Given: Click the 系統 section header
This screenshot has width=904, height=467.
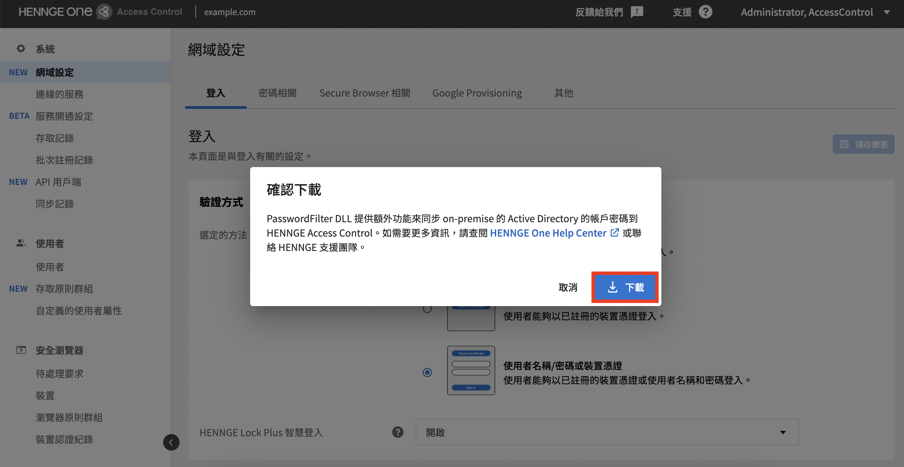Looking at the screenshot, I should tap(45, 49).
